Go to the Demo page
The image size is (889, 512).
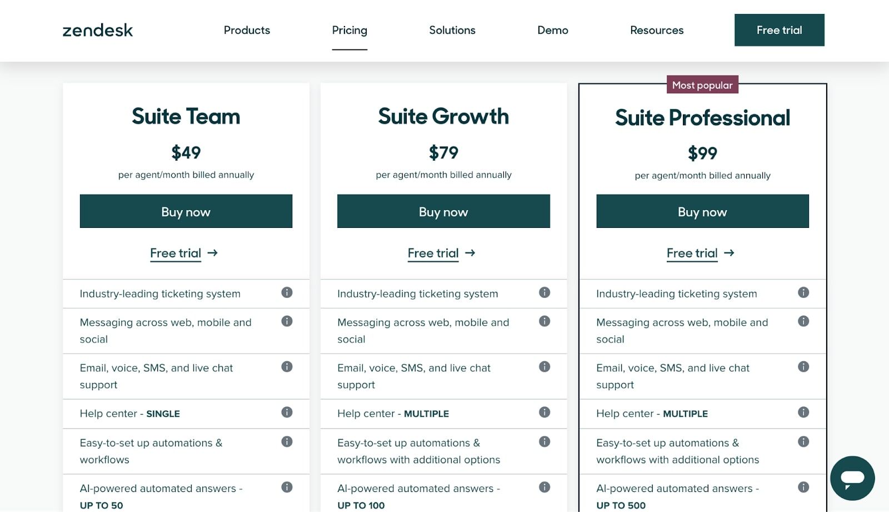(x=552, y=30)
